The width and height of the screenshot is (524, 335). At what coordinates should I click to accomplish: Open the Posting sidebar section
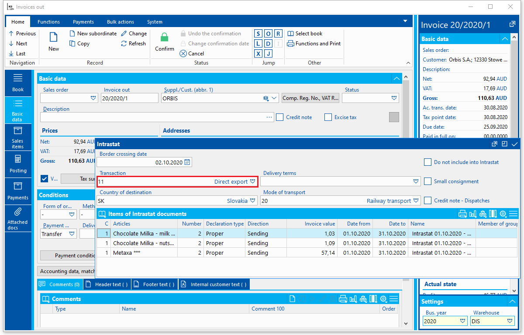point(18,164)
